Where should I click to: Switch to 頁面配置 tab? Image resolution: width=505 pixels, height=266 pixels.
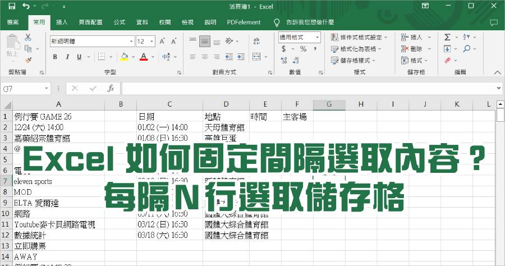click(x=90, y=22)
